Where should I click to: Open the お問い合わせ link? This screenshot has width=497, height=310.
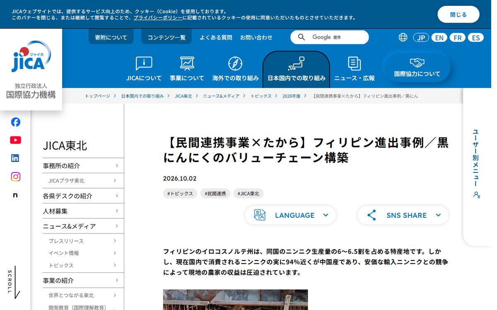(x=256, y=37)
